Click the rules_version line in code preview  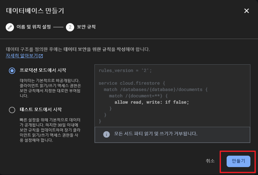click(x=125, y=70)
